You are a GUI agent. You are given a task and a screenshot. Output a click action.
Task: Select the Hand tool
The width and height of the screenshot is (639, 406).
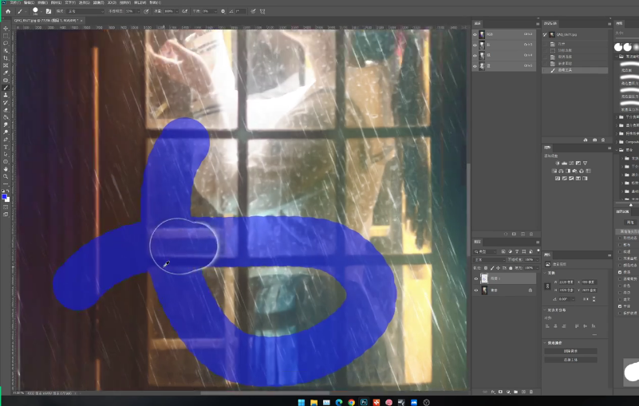click(6, 169)
